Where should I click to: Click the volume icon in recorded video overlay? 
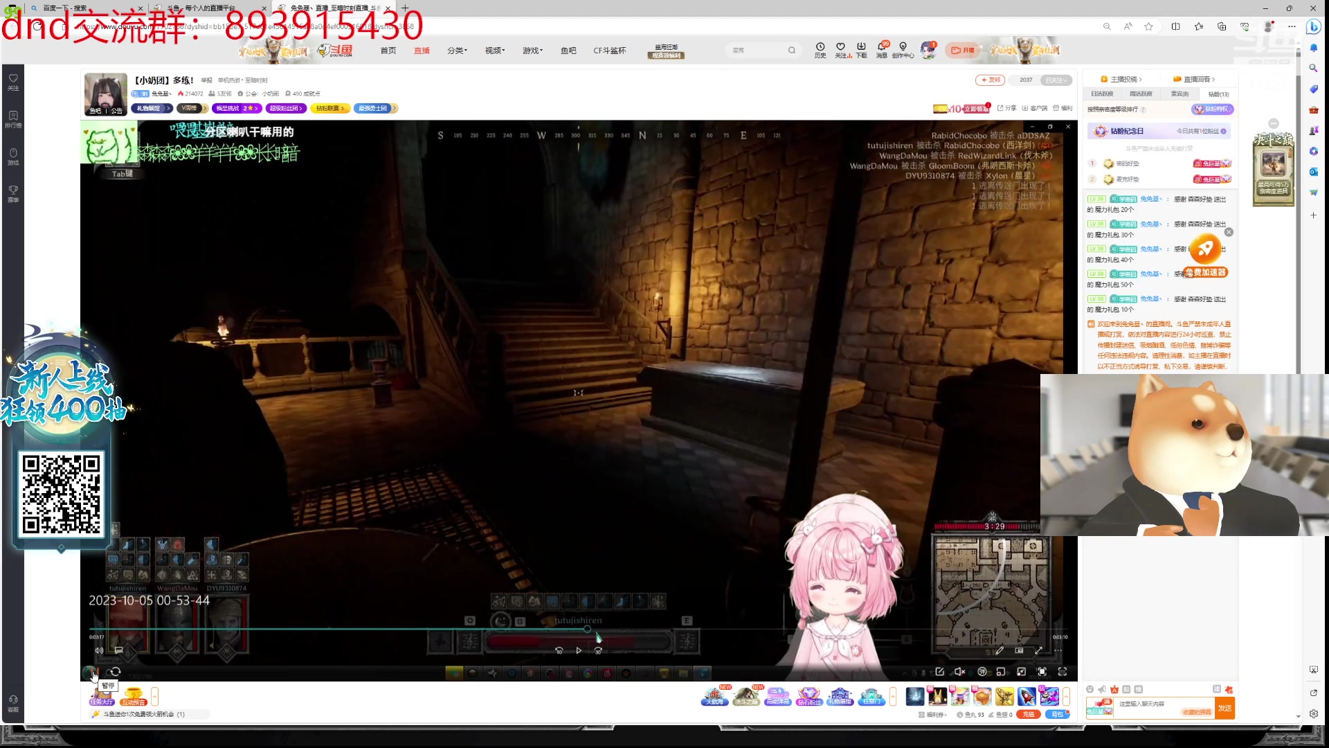pos(99,650)
